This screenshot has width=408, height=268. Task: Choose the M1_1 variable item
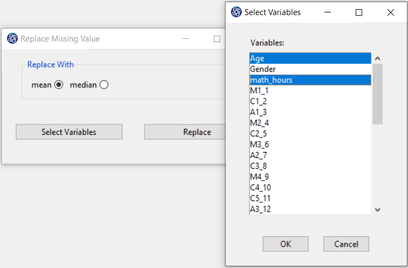(x=310, y=91)
